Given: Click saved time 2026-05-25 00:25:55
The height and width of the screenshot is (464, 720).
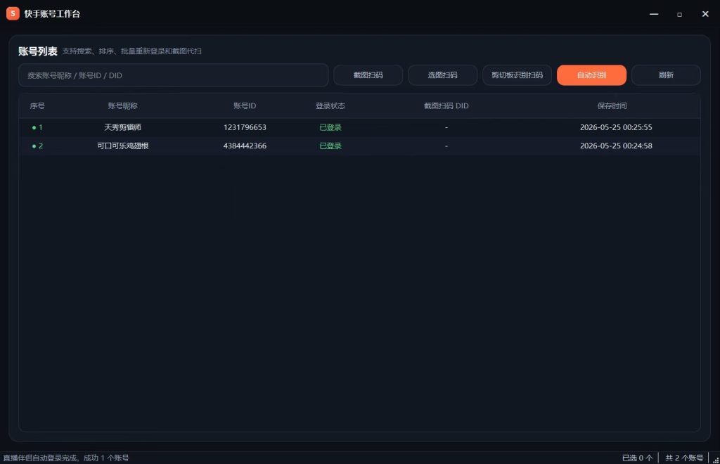Looking at the screenshot, I should pos(616,127).
